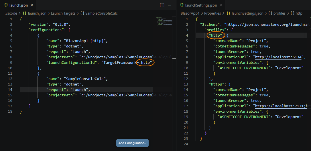Click the launch.json minimap preview
This screenshot has width=311, height=151.
(163, 21)
